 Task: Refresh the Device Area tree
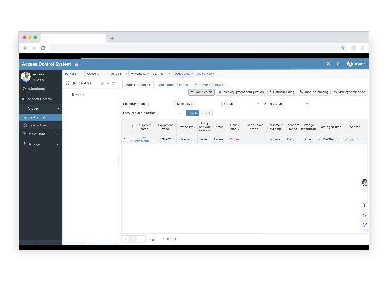(x=113, y=83)
